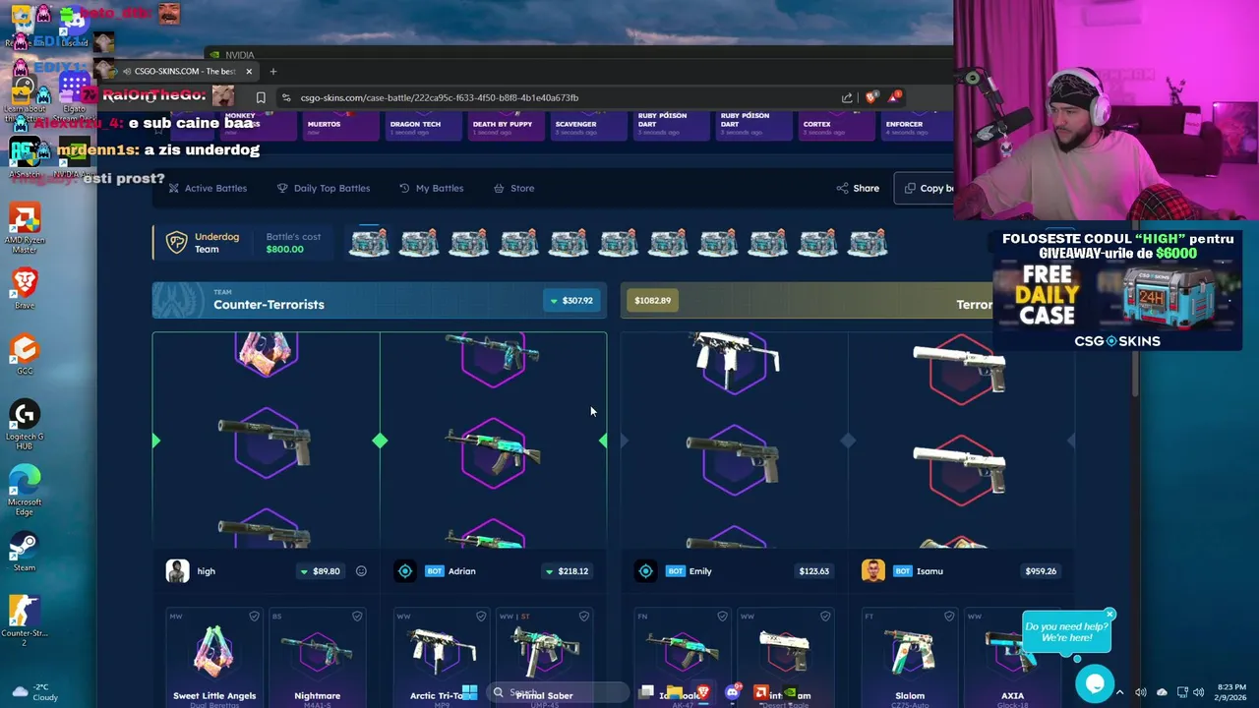Click the last case in battle row
The height and width of the screenshot is (708, 1259).
[868, 243]
